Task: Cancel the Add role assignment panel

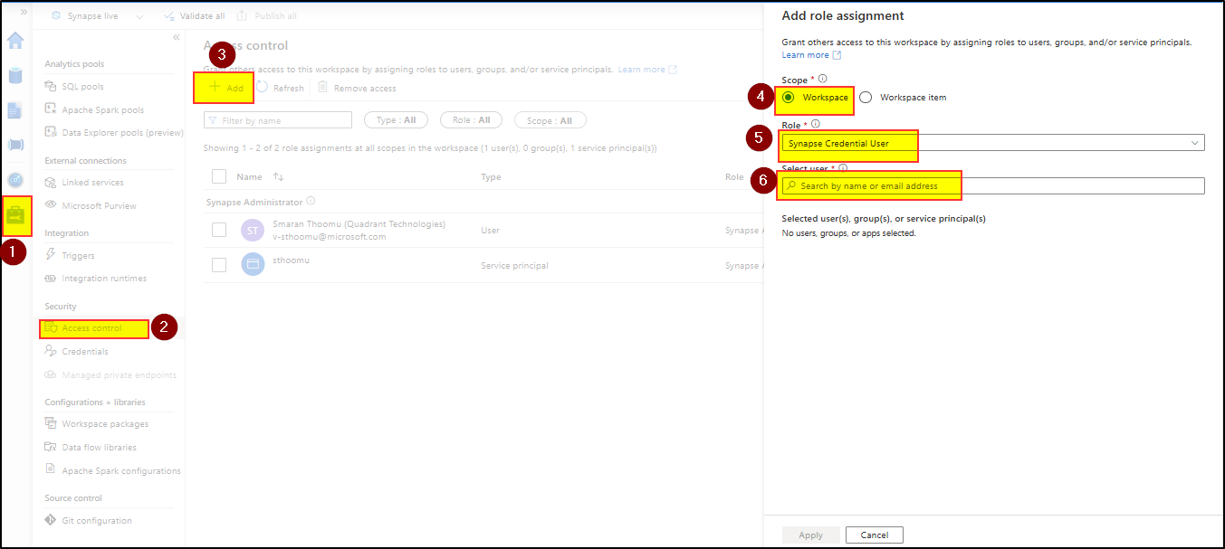Action: pos(874,535)
